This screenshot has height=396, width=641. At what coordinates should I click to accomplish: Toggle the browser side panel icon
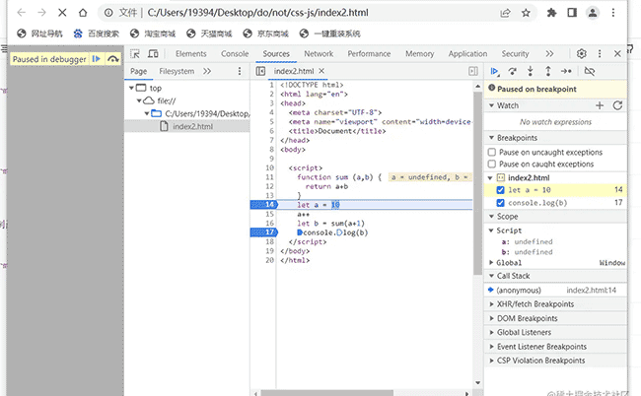[572, 13]
